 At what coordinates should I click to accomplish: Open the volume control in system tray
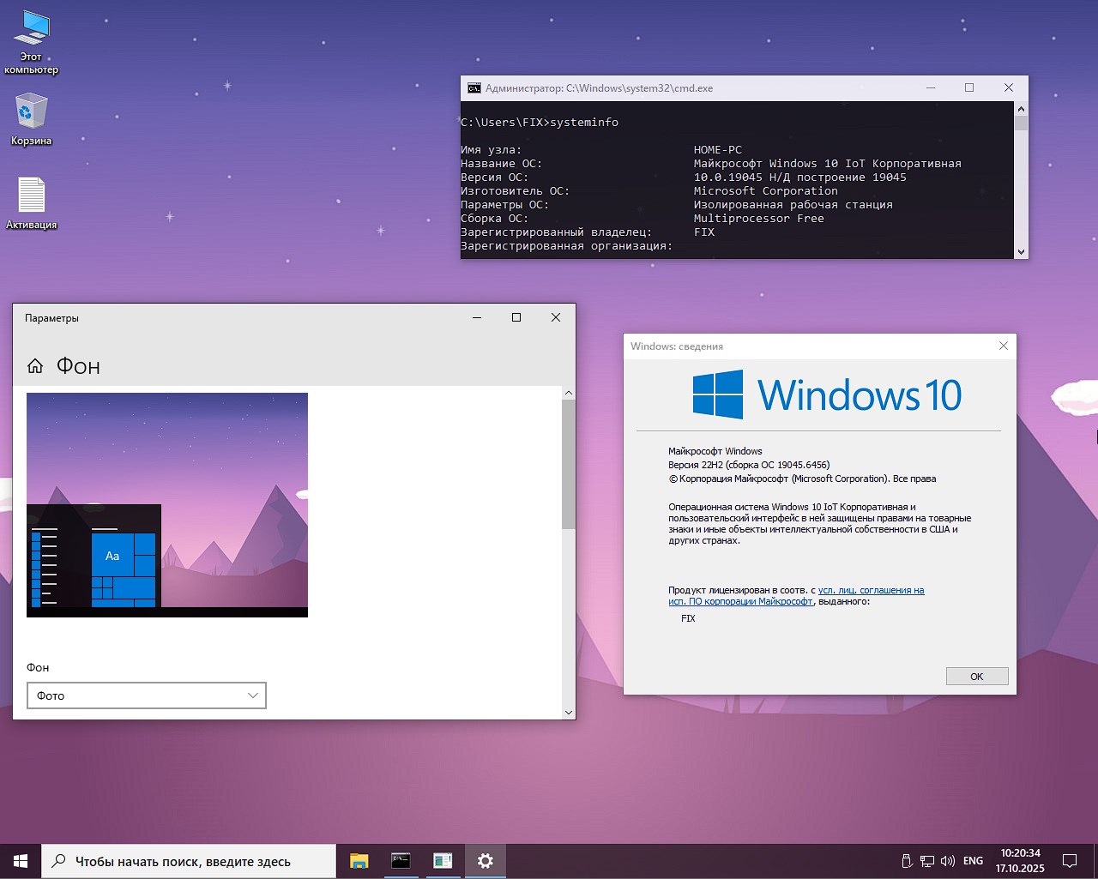point(948,861)
